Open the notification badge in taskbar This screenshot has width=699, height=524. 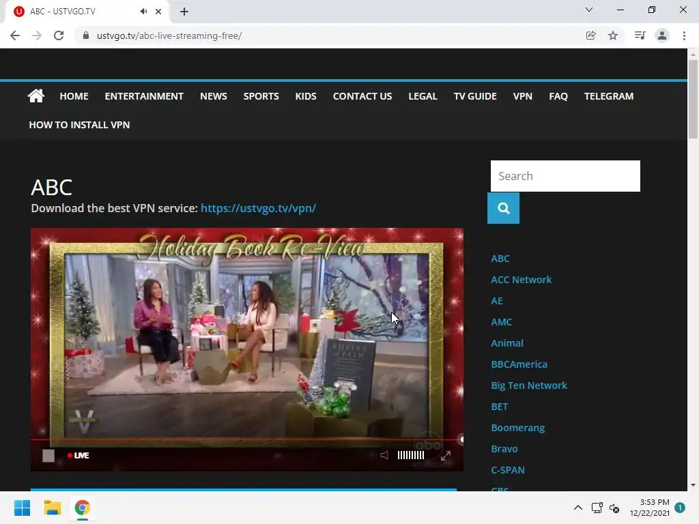[x=680, y=508]
